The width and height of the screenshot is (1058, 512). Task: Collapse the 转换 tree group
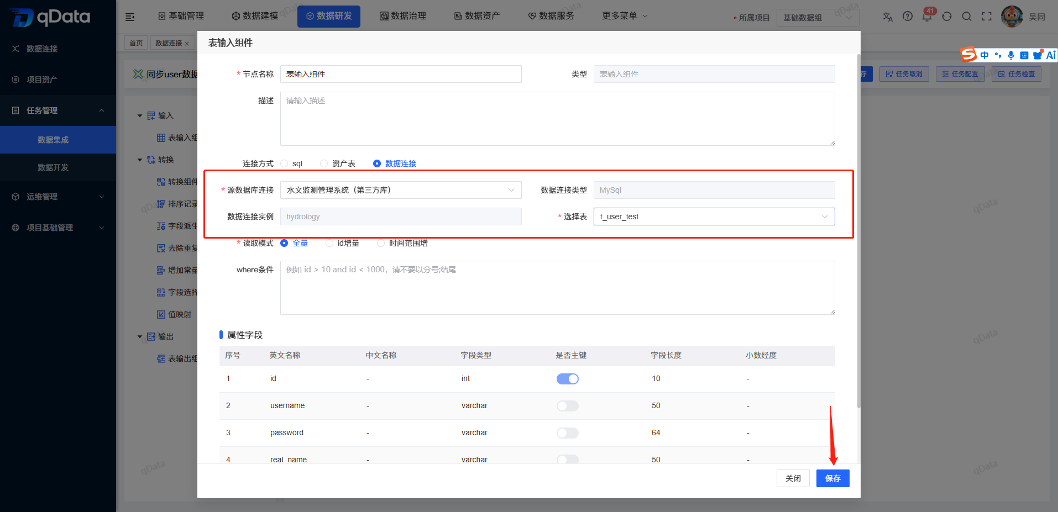point(140,160)
